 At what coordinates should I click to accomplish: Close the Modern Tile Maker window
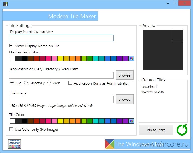pyautogui.click(x=185, y=3)
